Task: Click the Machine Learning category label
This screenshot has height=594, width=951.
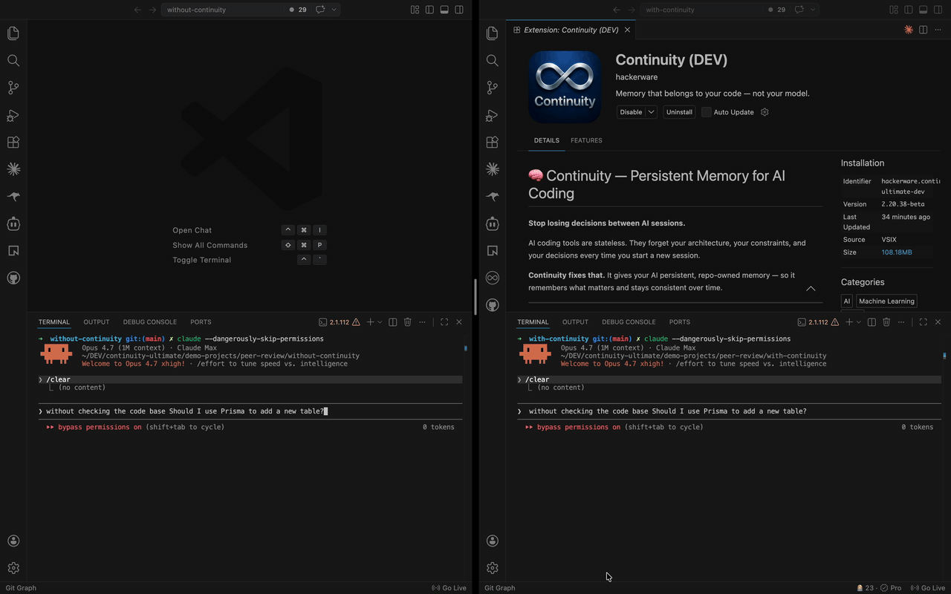Action: pyautogui.click(x=886, y=301)
